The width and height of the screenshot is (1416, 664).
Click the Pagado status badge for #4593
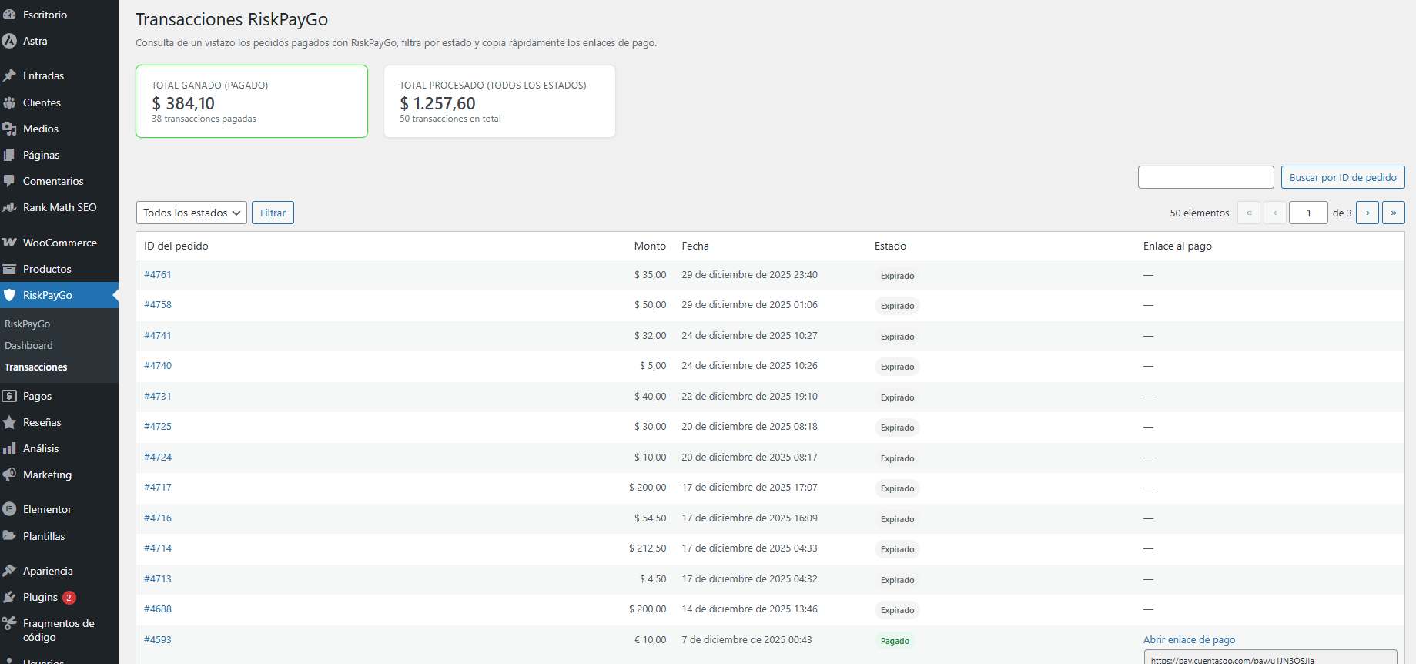[x=895, y=641]
